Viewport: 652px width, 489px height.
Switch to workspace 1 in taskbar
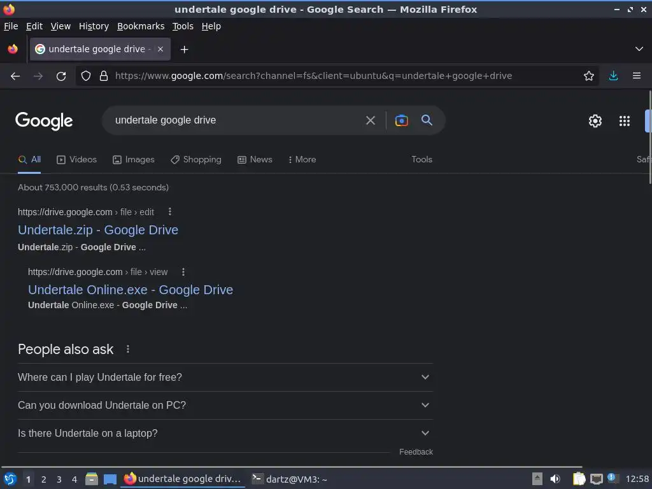click(x=28, y=480)
